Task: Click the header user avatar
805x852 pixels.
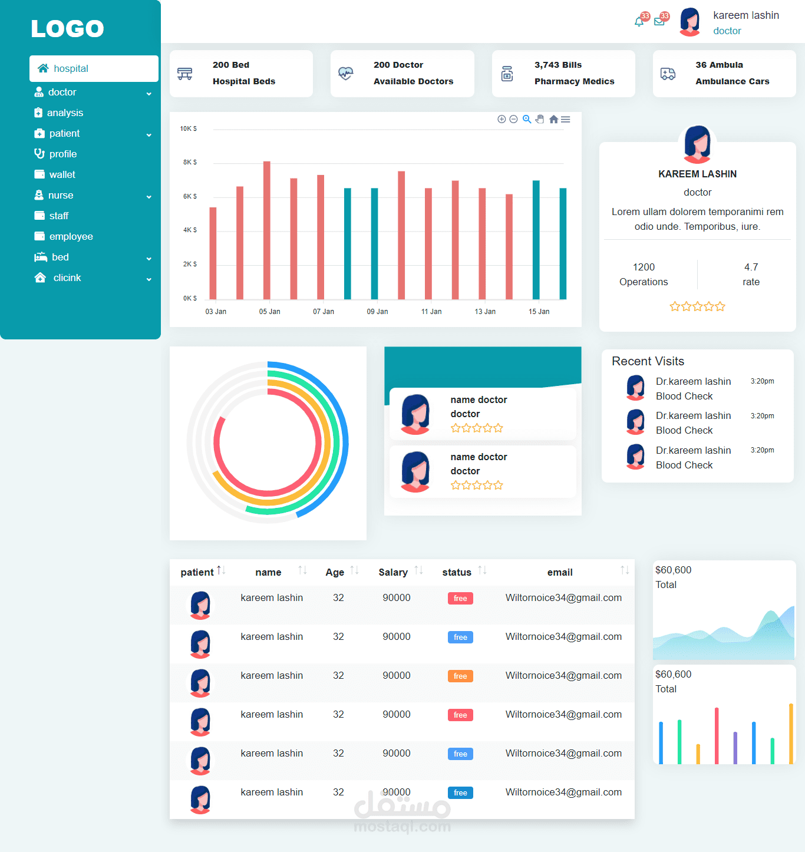Action: (690, 22)
